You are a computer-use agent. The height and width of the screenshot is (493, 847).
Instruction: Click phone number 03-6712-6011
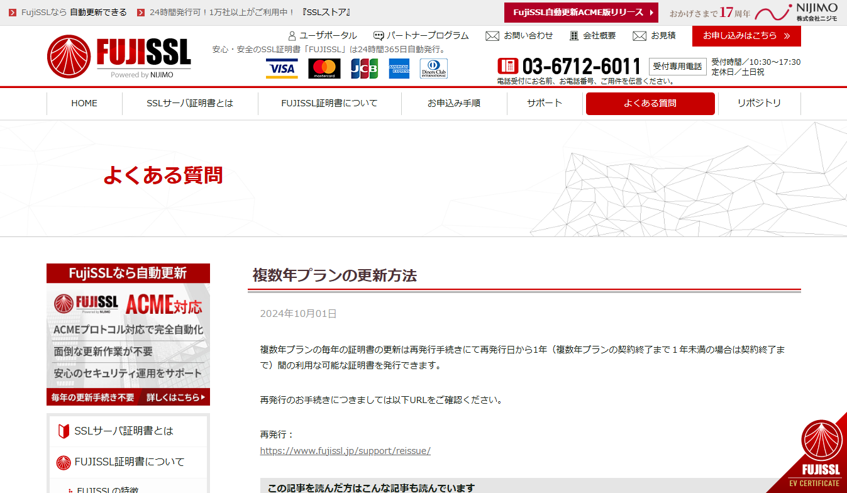[581, 67]
